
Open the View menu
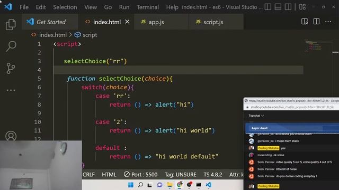[x=91, y=7]
